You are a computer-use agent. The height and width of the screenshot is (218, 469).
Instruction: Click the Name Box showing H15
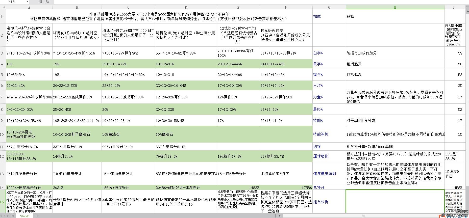13,2
